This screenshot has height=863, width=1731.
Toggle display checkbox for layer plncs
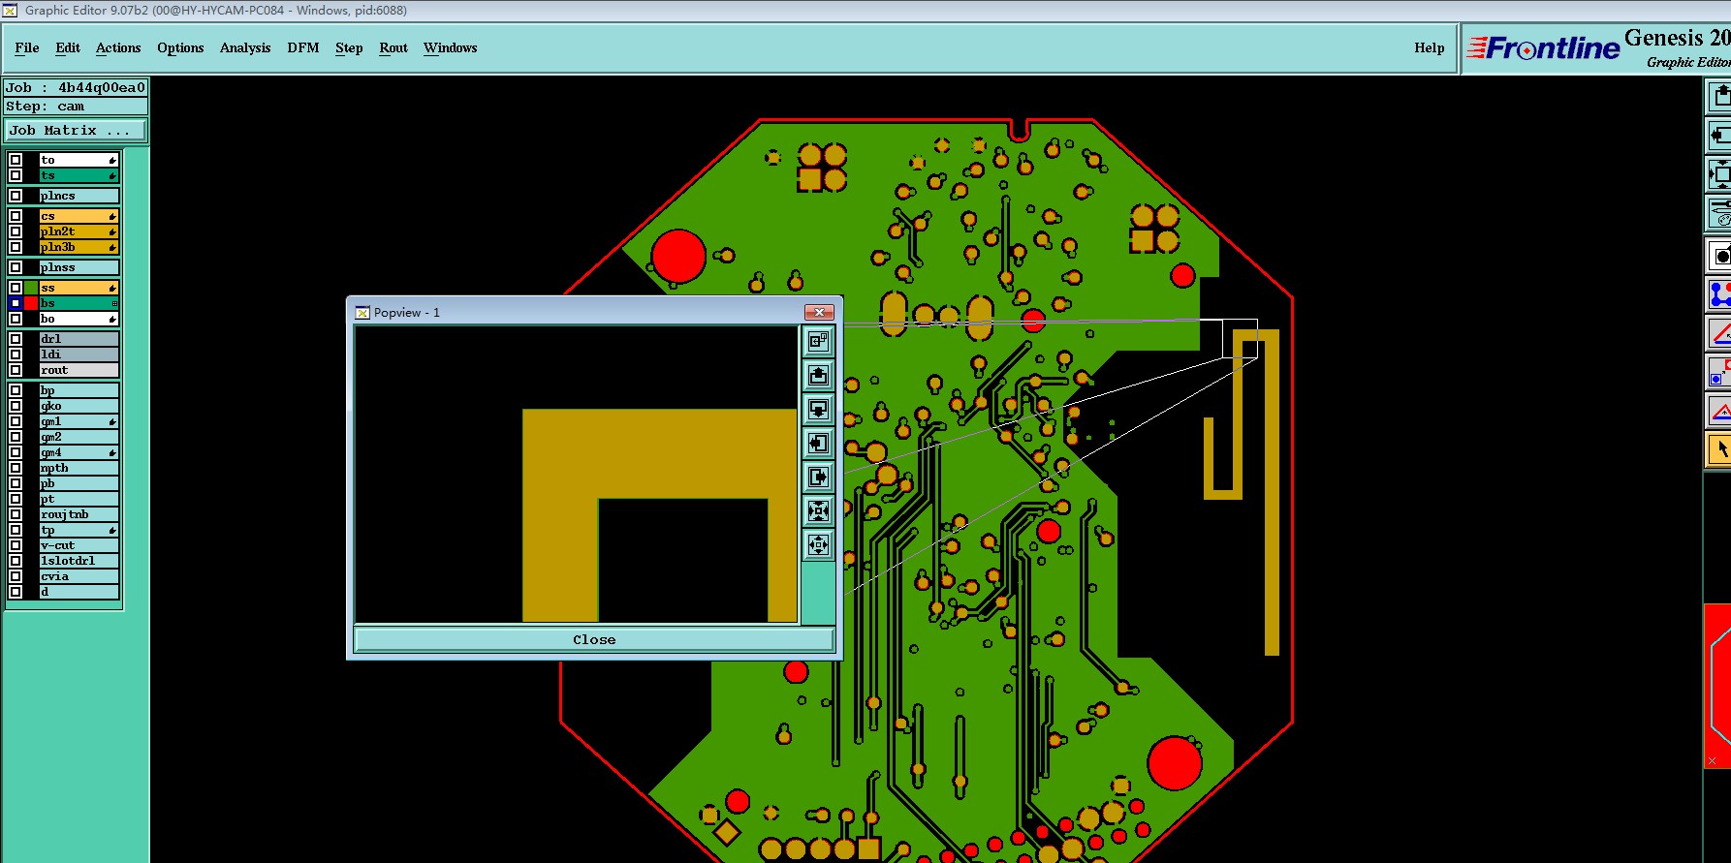coord(16,196)
